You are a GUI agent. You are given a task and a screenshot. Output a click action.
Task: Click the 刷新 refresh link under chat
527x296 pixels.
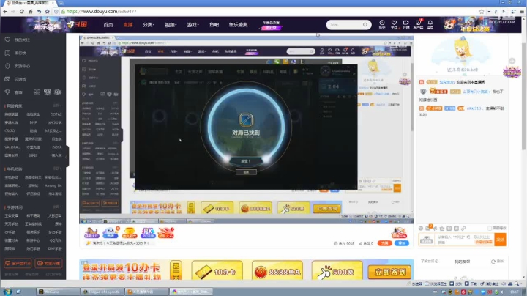pos(498,262)
